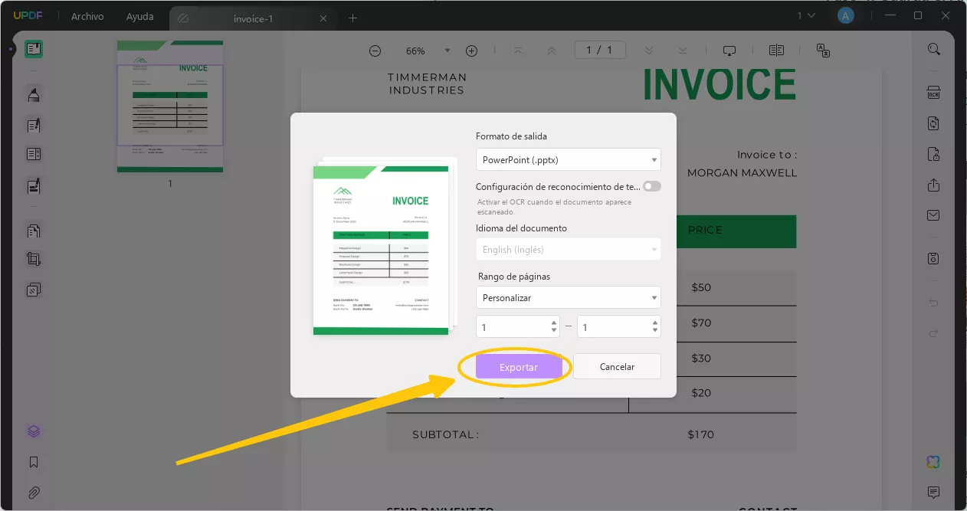The height and width of the screenshot is (511, 967).
Task: Click the translate icon in top toolbar
Action: click(824, 51)
